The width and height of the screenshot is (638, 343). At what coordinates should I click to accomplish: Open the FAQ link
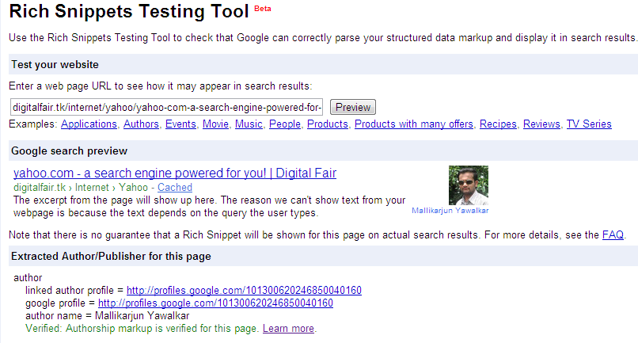point(613,235)
